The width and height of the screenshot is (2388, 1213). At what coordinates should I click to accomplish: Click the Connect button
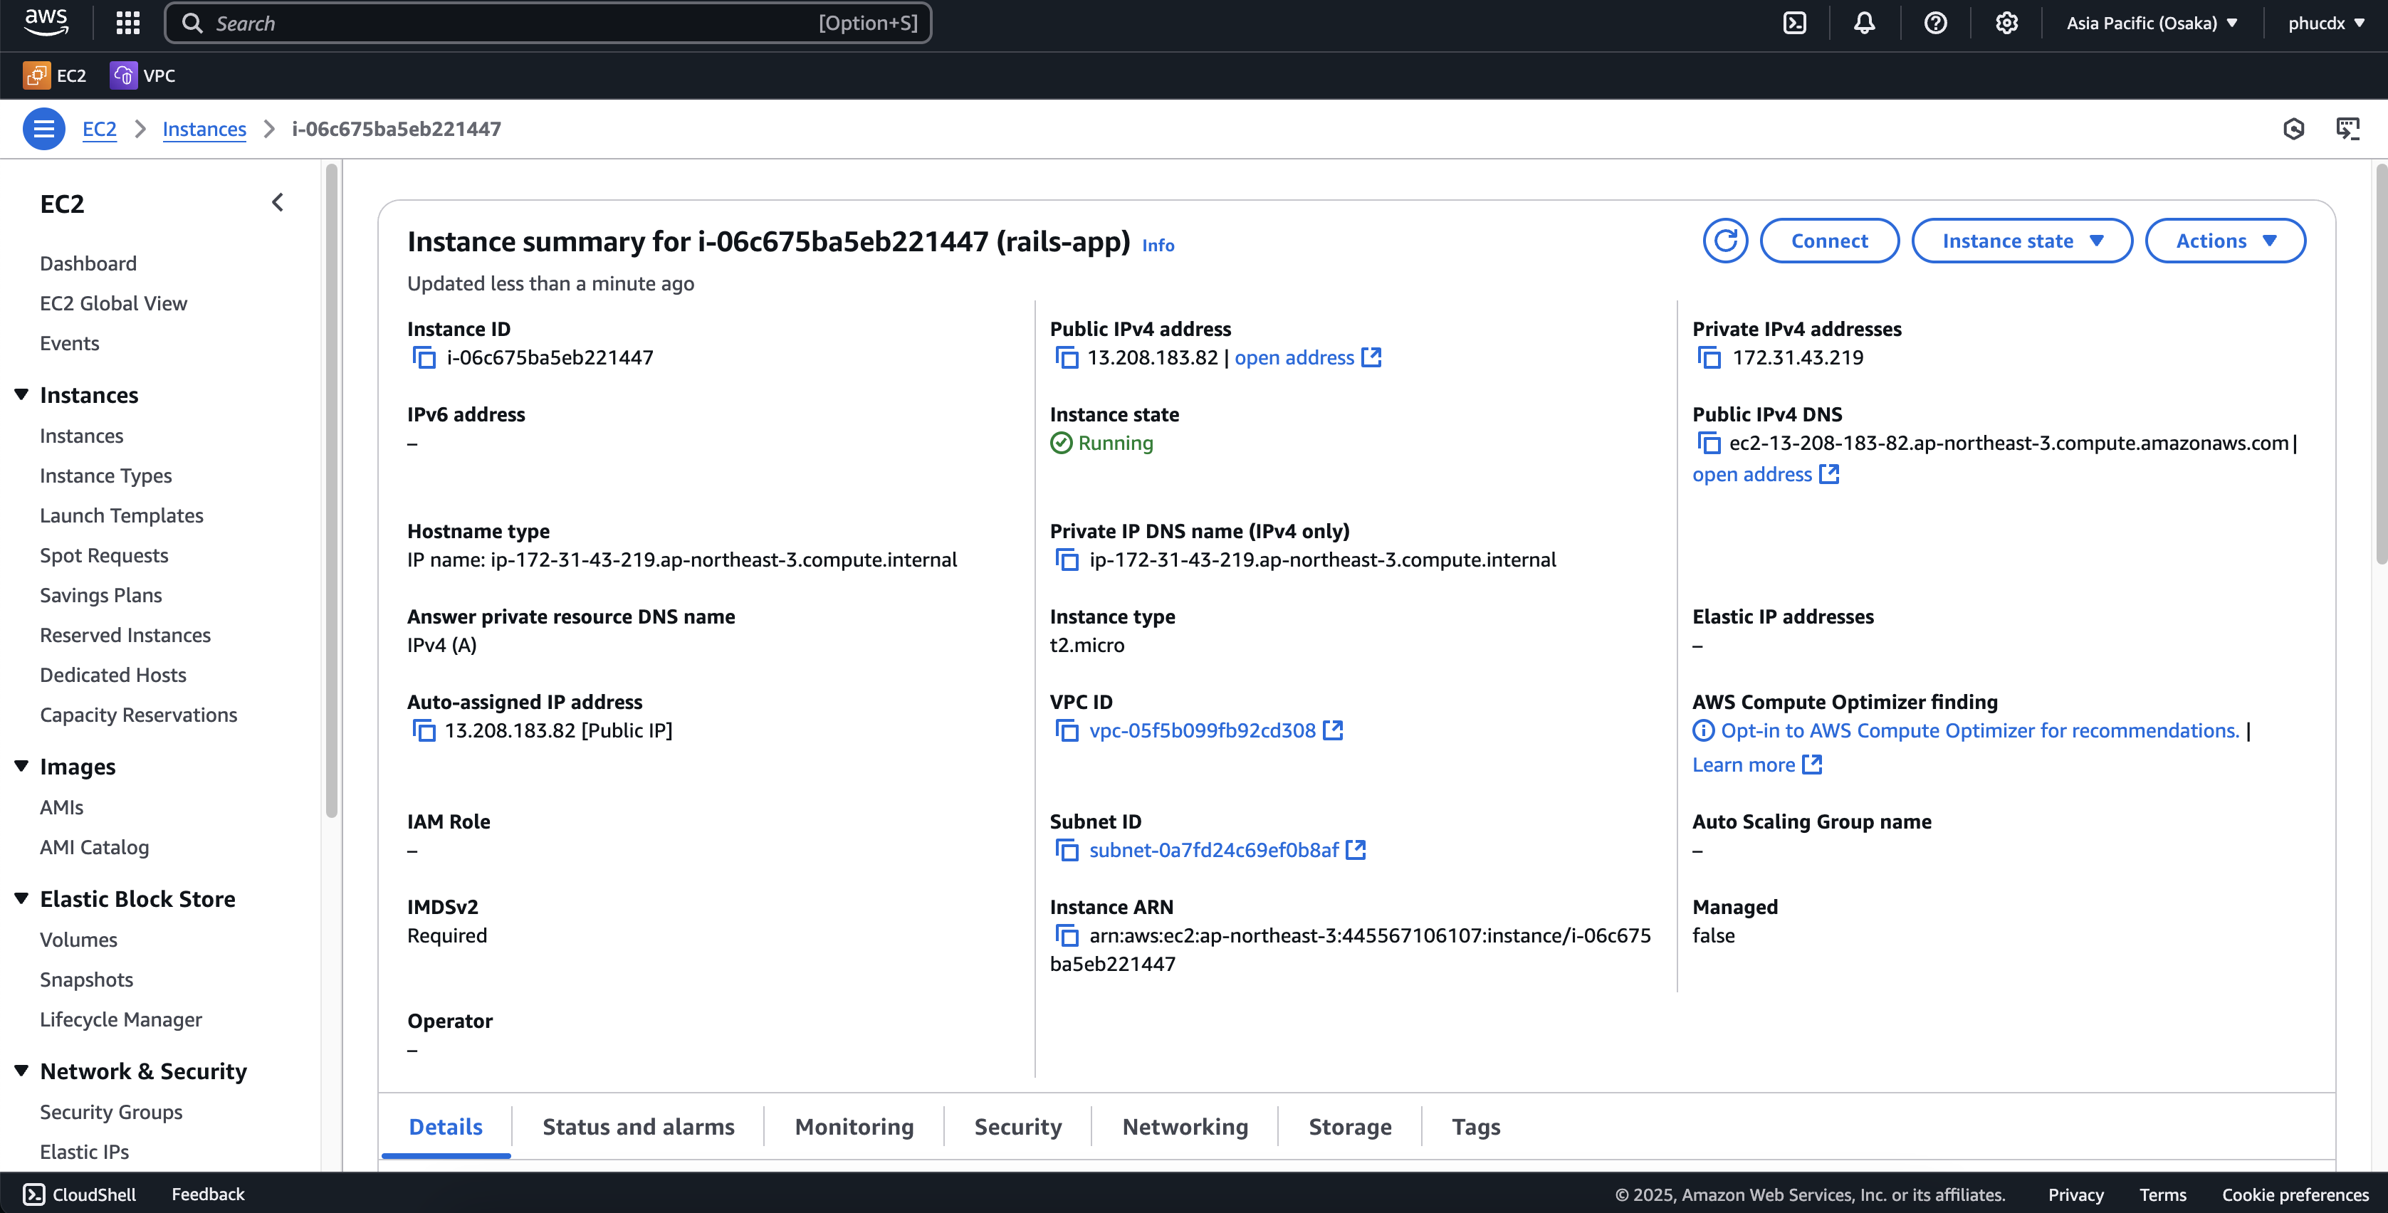point(1828,240)
